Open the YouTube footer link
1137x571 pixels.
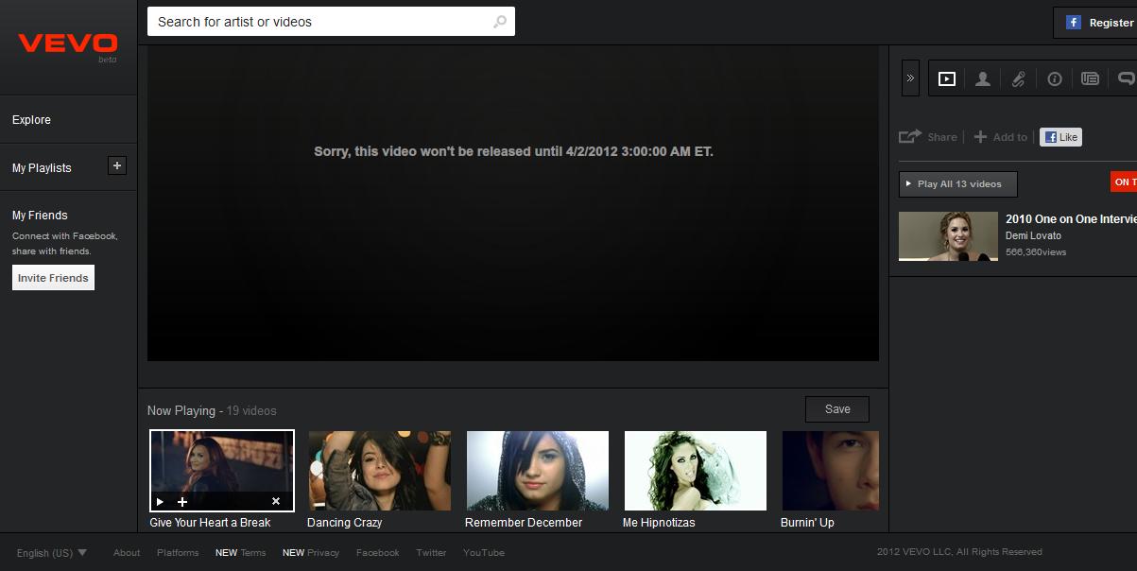pos(484,553)
